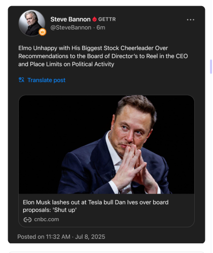Click the Jul 8, 2025 date
The width and height of the screenshot is (213, 253).
click(90, 237)
